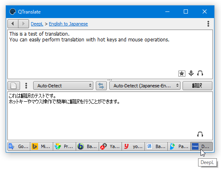Open Auto-Detect (Japanese-En... target language dropdown
Screen dimensions: 221x171
(145, 86)
